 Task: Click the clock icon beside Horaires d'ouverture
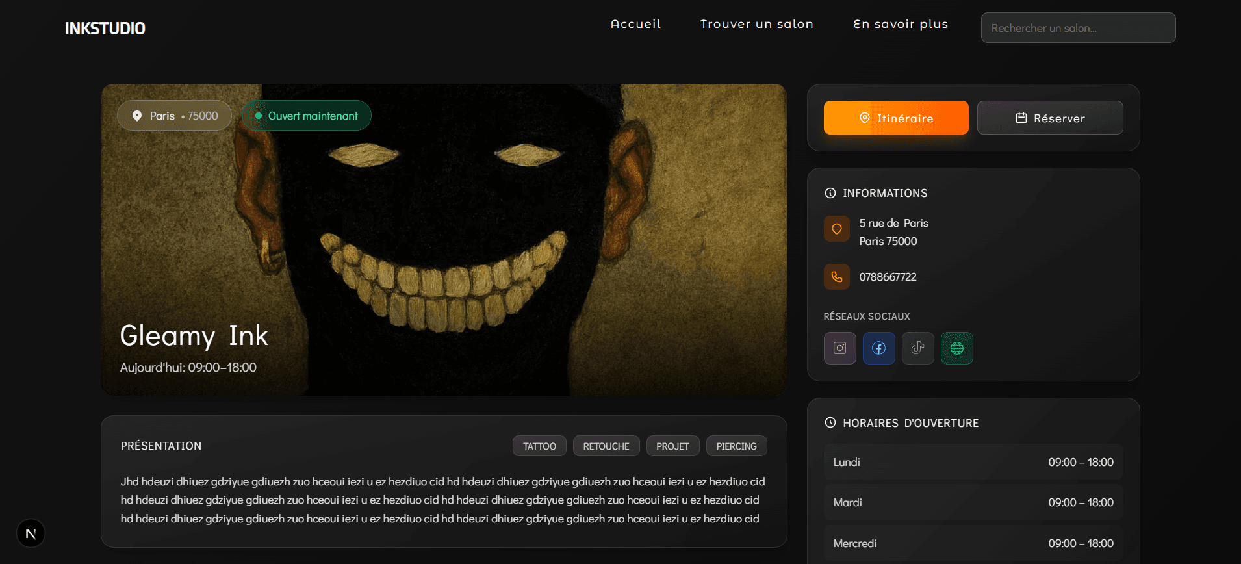pyautogui.click(x=830, y=422)
